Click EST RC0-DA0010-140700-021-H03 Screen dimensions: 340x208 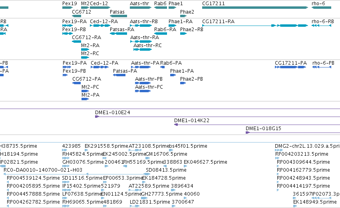tap(43, 170)
